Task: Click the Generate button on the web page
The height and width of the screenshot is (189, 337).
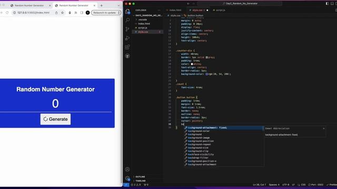Action: [55, 119]
